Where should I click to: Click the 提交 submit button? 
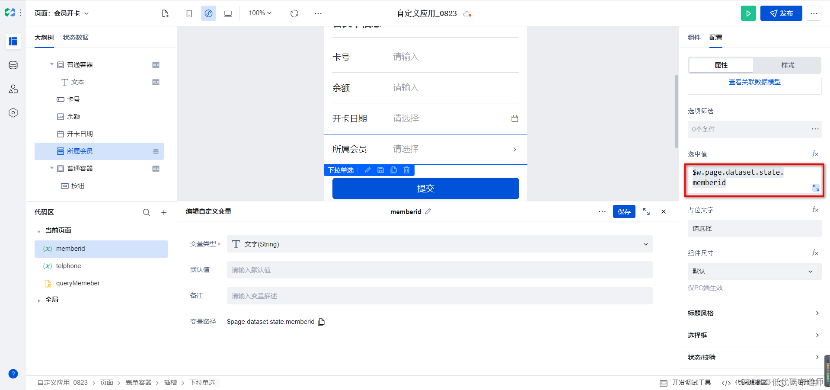click(425, 189)
